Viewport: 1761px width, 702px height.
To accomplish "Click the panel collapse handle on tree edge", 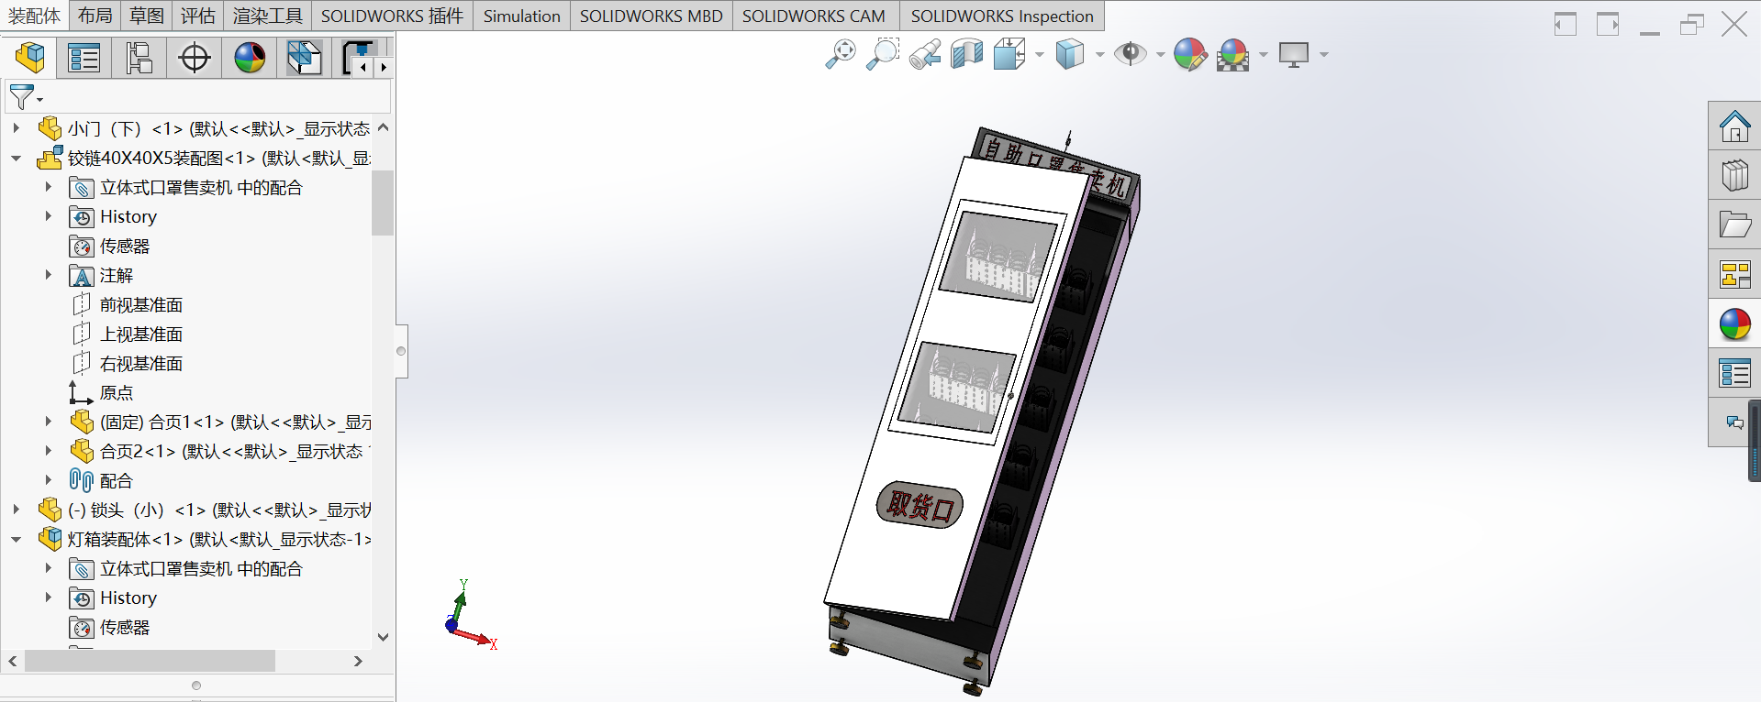I will pos(401,351).
